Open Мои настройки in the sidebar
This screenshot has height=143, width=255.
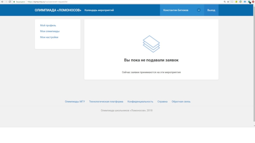[x=49, y=37]
